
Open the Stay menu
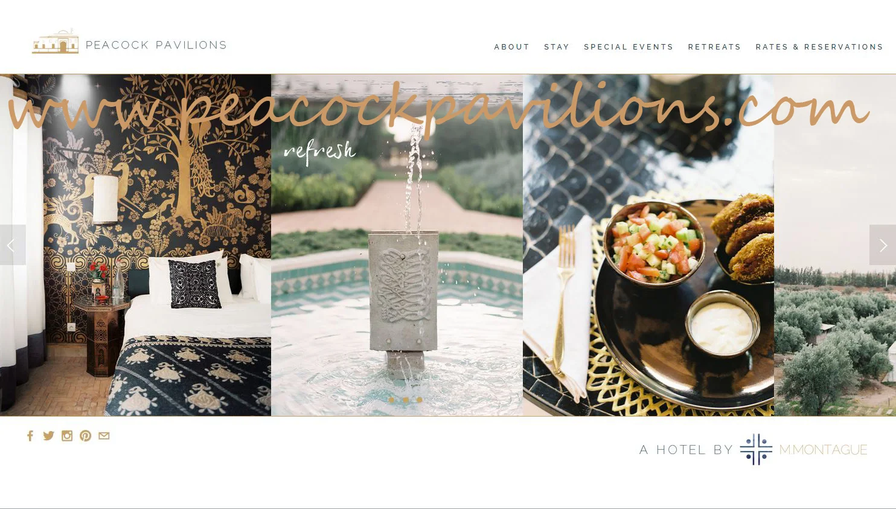[x=557, y=47]
